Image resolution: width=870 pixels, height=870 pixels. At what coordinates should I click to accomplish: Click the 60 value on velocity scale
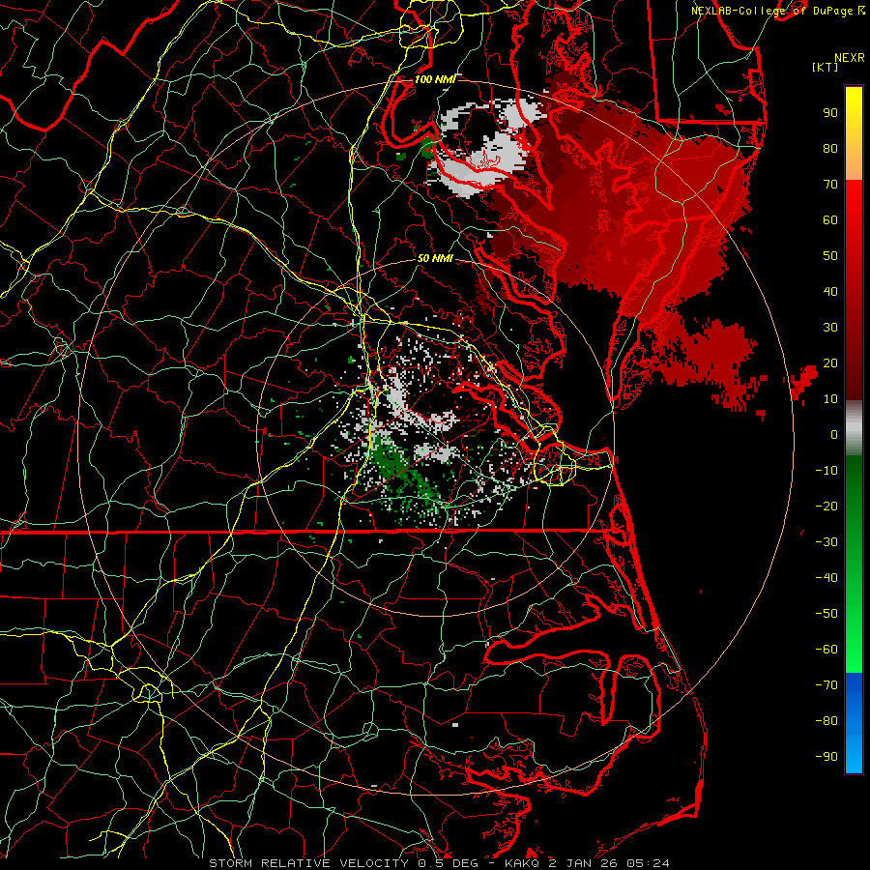(x=830, y=219)
